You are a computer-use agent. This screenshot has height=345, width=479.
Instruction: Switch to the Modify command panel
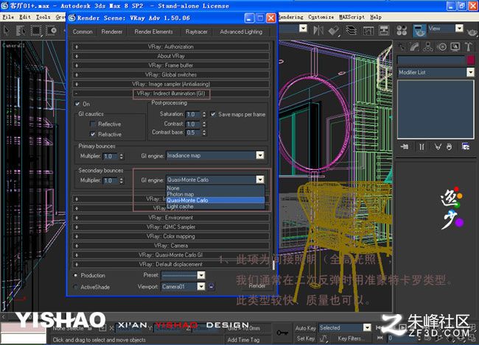[x=415, y=46]
